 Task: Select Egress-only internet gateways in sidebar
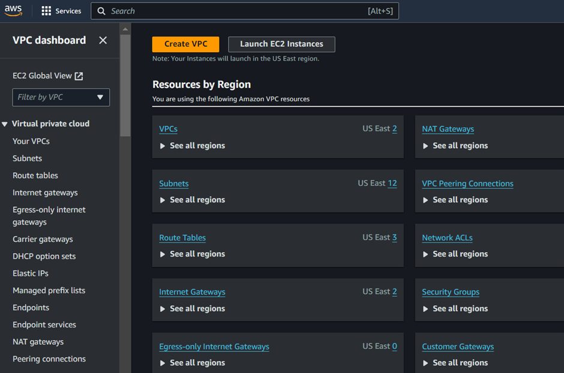point(49,216)
